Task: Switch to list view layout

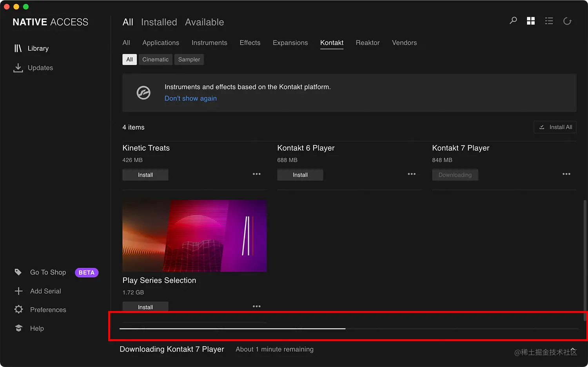Action: pos(549,21)
